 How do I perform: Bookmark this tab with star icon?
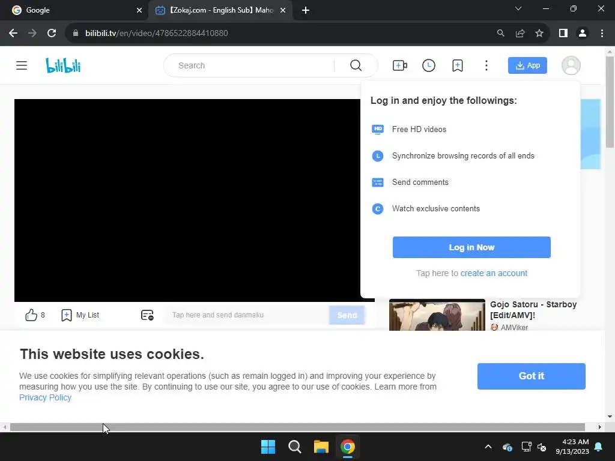(x=539, y=34)
